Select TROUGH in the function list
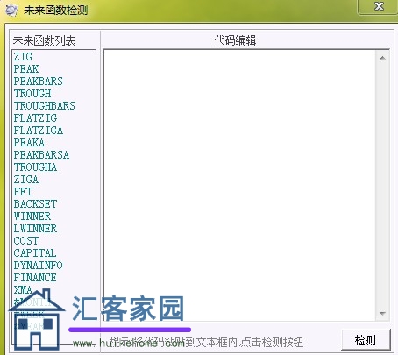The image size is (398, 355). [x=32, y=93]
